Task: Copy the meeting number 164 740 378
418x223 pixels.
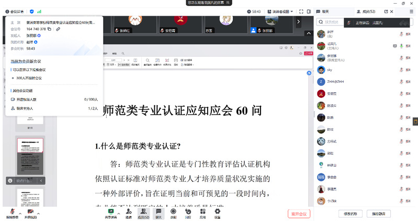Action: [x=50, y=29]
